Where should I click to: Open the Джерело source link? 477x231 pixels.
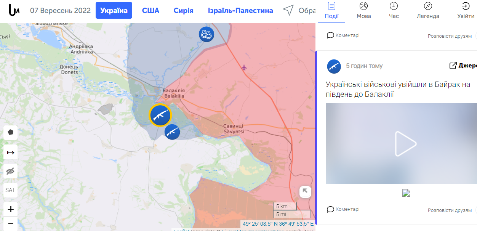pos(463,66)
